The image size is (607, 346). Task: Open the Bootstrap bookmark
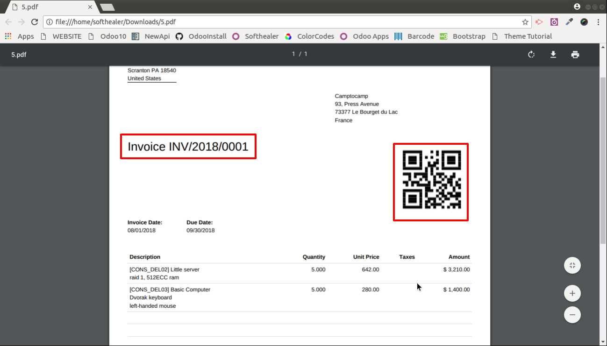click(463, 36)
